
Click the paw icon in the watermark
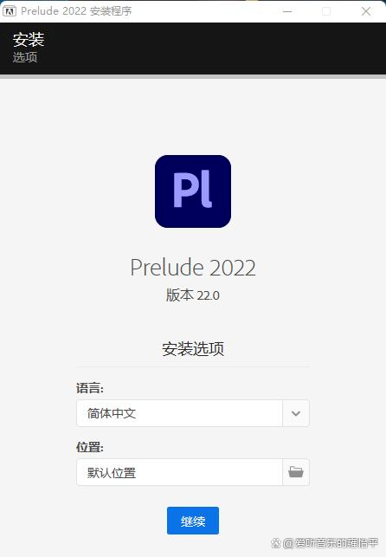tap(276, 543)
